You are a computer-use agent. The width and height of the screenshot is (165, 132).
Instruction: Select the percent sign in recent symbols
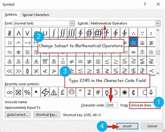tap(27, 92)
